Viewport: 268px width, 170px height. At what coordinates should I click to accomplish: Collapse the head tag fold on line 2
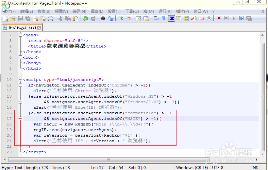[20, 35]
